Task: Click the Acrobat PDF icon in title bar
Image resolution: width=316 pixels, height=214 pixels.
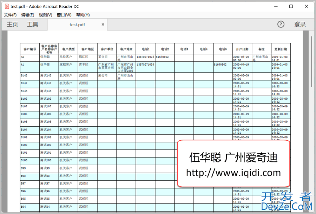Action: (7, 6)
